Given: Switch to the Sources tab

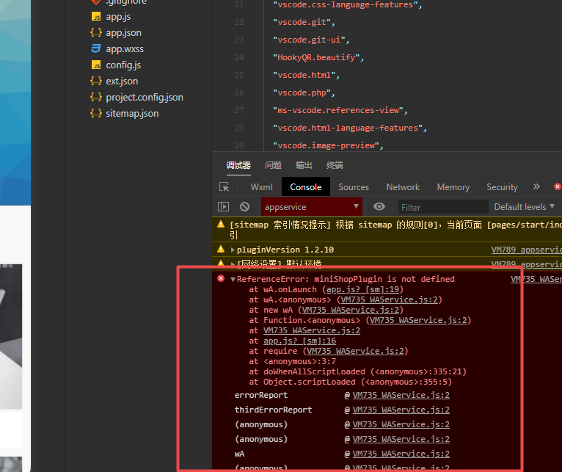Looking at the screenshot, I should [x=354, y=187].
